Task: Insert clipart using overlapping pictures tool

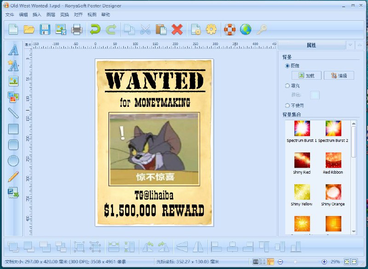Action: [13, 97]
